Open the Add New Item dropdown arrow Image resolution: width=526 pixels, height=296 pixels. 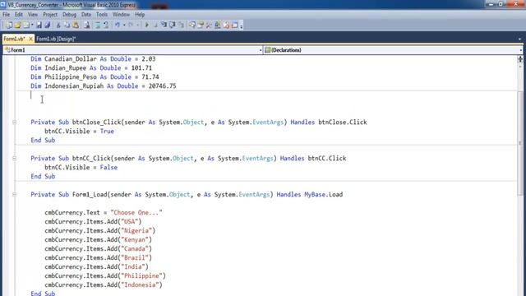click(x=32, y=25)
